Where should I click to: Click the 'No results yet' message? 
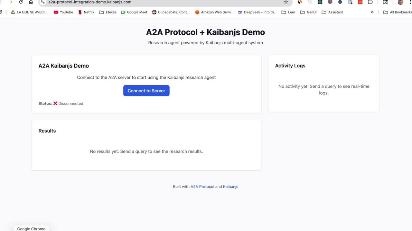[146, 151]
